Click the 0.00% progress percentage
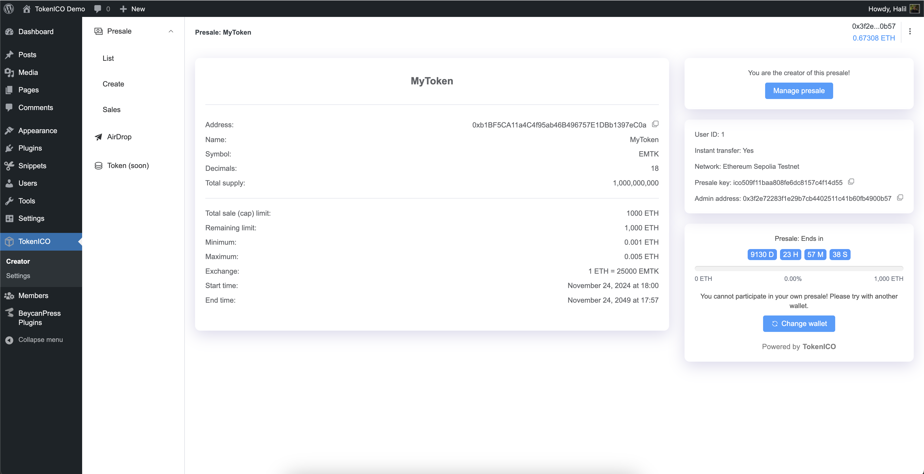The height and width of the screenshot is (474, 924). (x=793, y=279)
